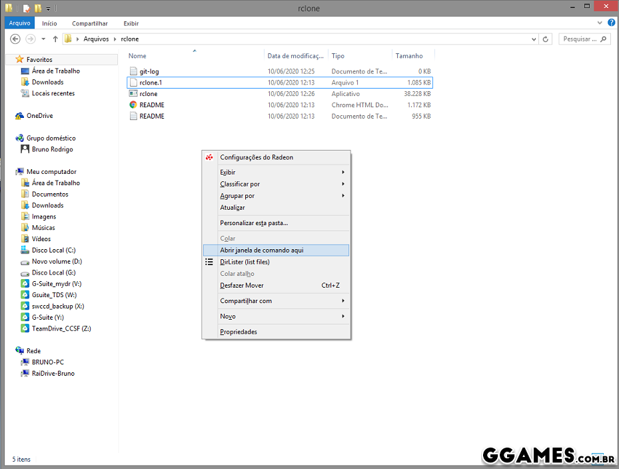Open OneDrive in the navigation pane
The width and height of the screenshot is (619, 469).
(39, 116)
